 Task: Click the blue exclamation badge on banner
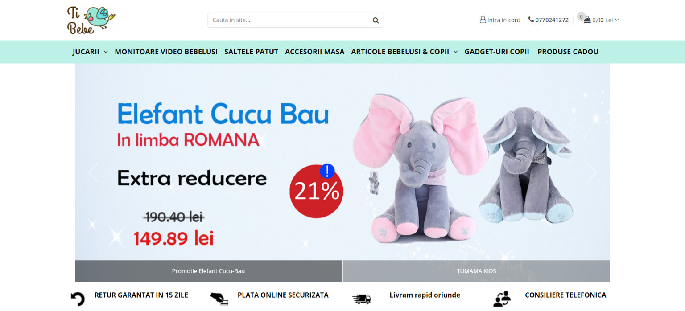(327, 171)
